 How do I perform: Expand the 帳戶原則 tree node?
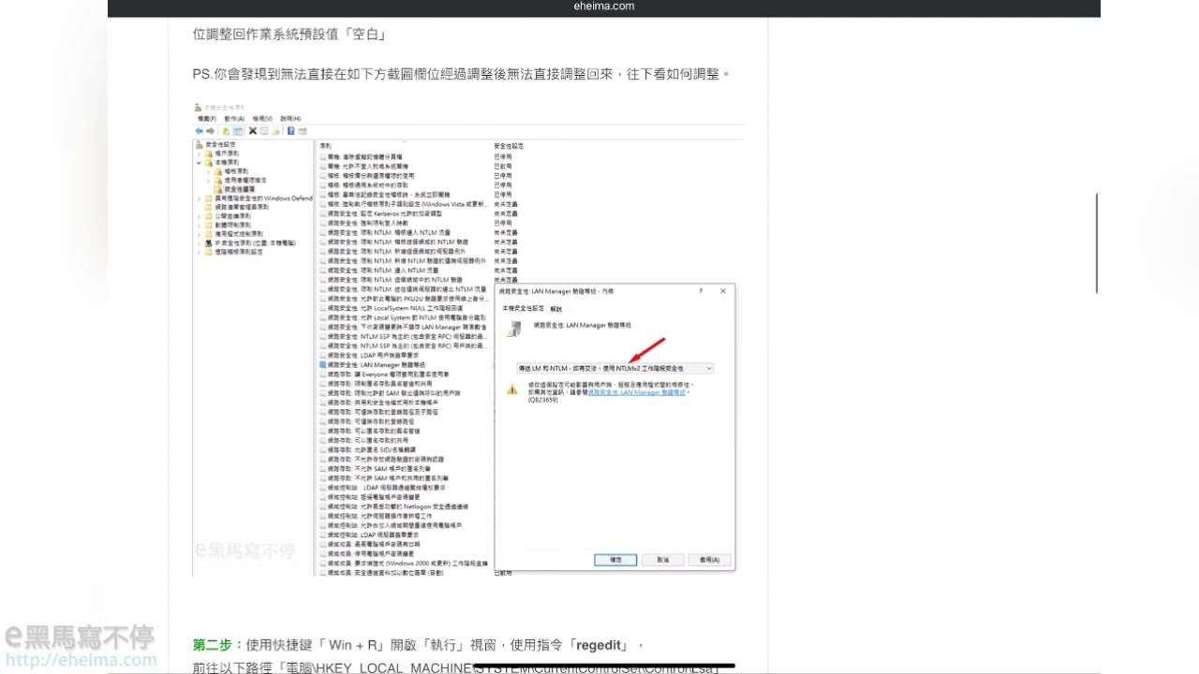pos(199,154)
